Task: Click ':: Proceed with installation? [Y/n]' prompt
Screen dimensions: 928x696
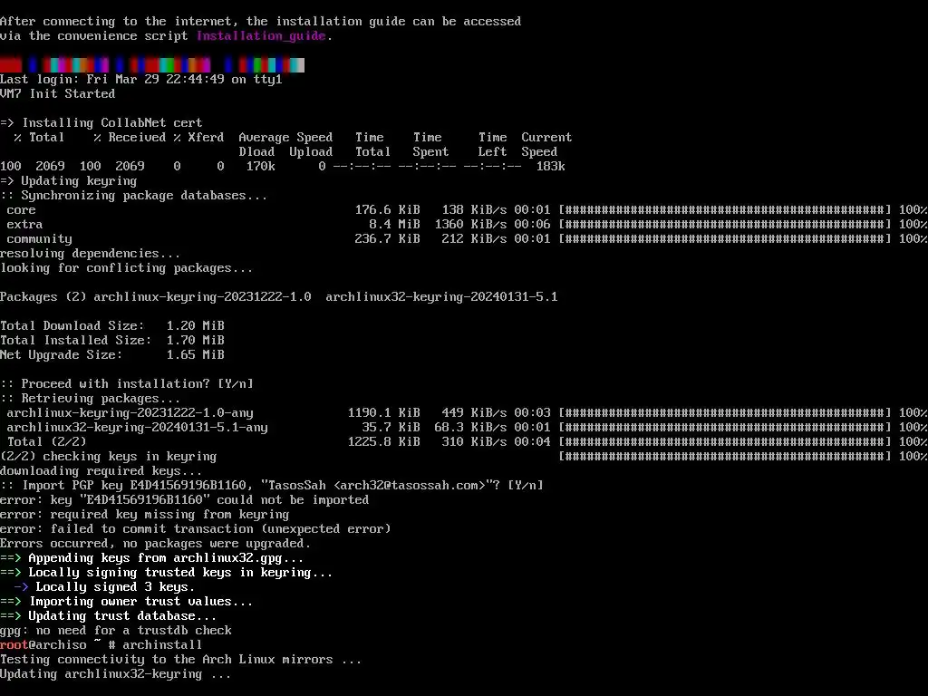Action: coord(127,384)
